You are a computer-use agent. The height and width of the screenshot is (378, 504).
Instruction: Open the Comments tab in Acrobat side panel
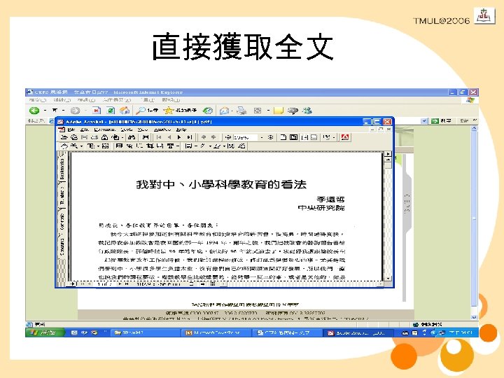[x=62, y=221]
